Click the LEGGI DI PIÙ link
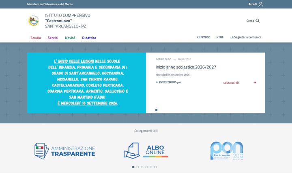Image resolution: width=292 pixels, height=182 pixels. click(x=231, y=83)
